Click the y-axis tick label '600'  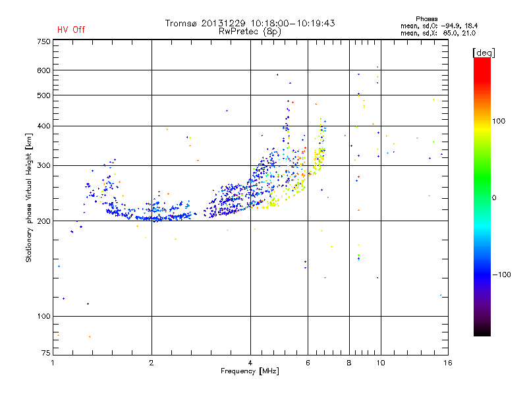pos(43,70)
